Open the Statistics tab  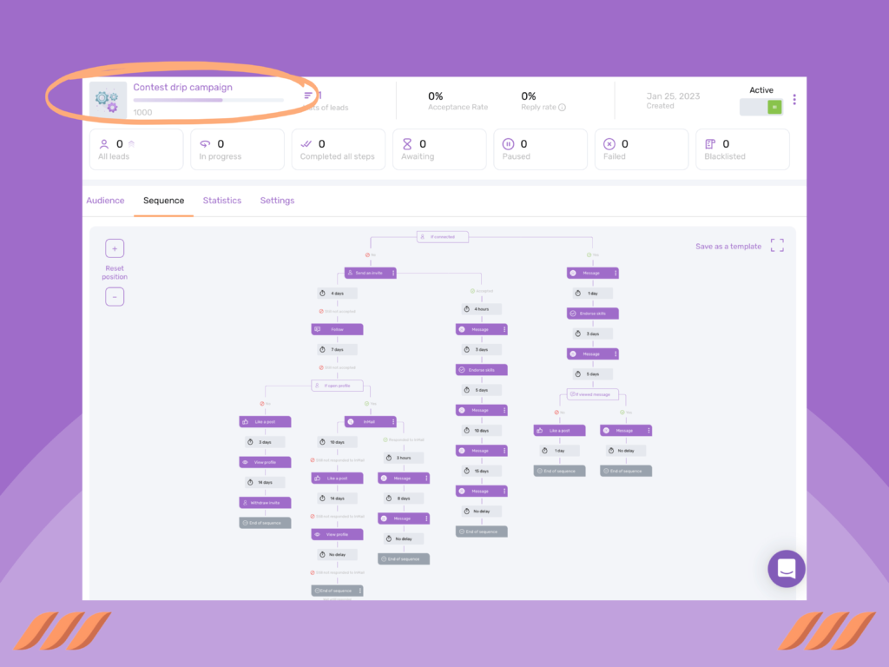point(222,201)
